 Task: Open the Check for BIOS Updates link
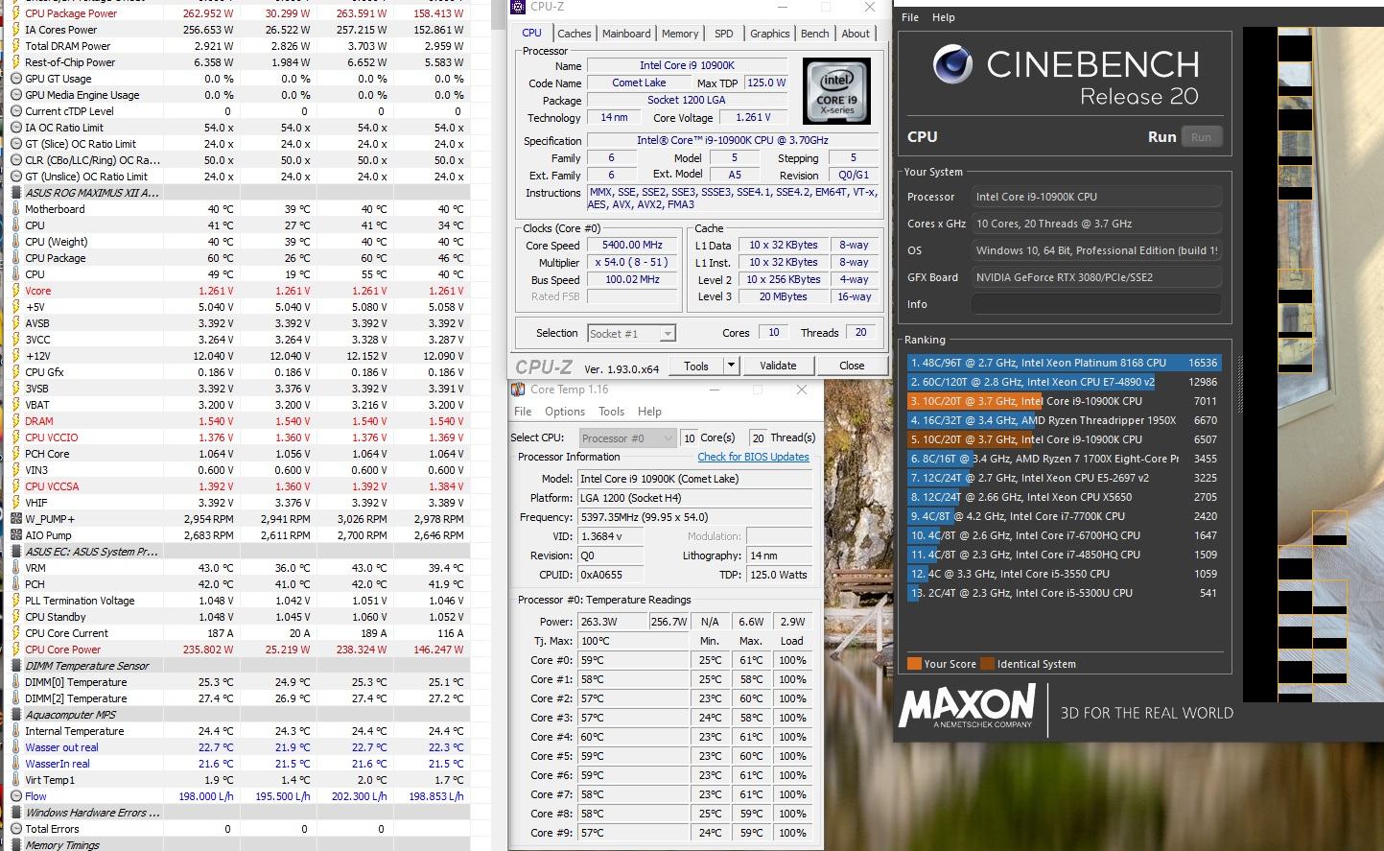click(753, 457)
